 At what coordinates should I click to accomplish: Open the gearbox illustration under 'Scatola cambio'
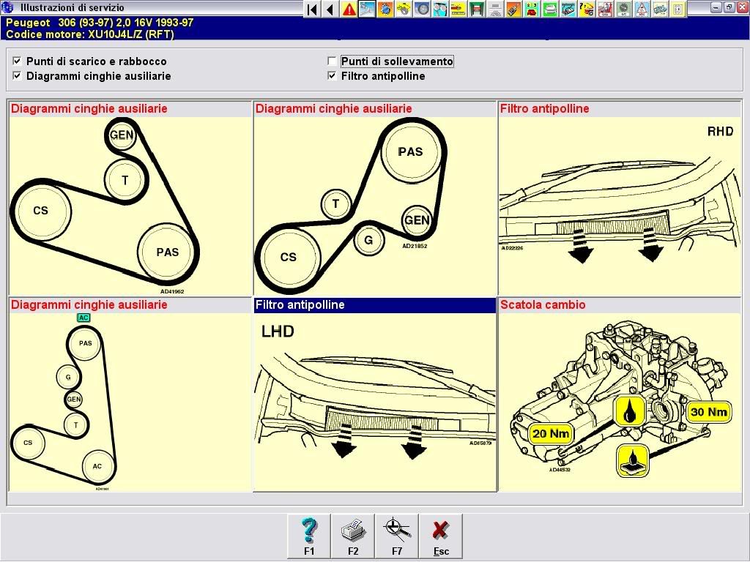pos(620,402)
